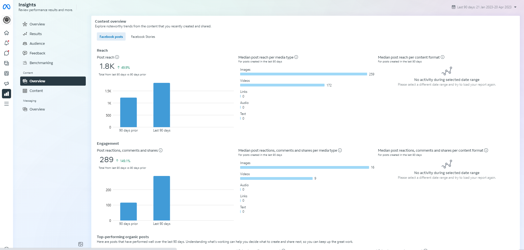Click the '90 days prior' reach bar
Screen dimensions: 524x250
(x=128, y=112)
